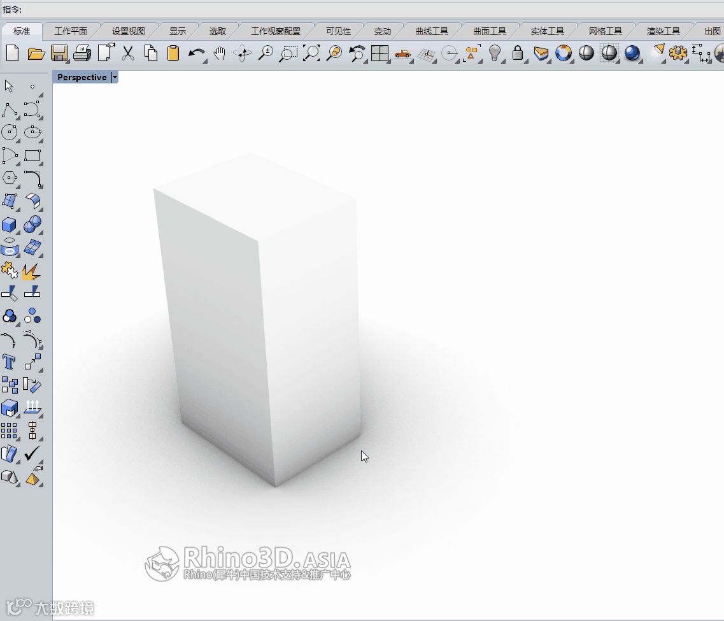The image size is (724, 621).
Task: Click the Undo arrow icon
Action: click(197, 54)
